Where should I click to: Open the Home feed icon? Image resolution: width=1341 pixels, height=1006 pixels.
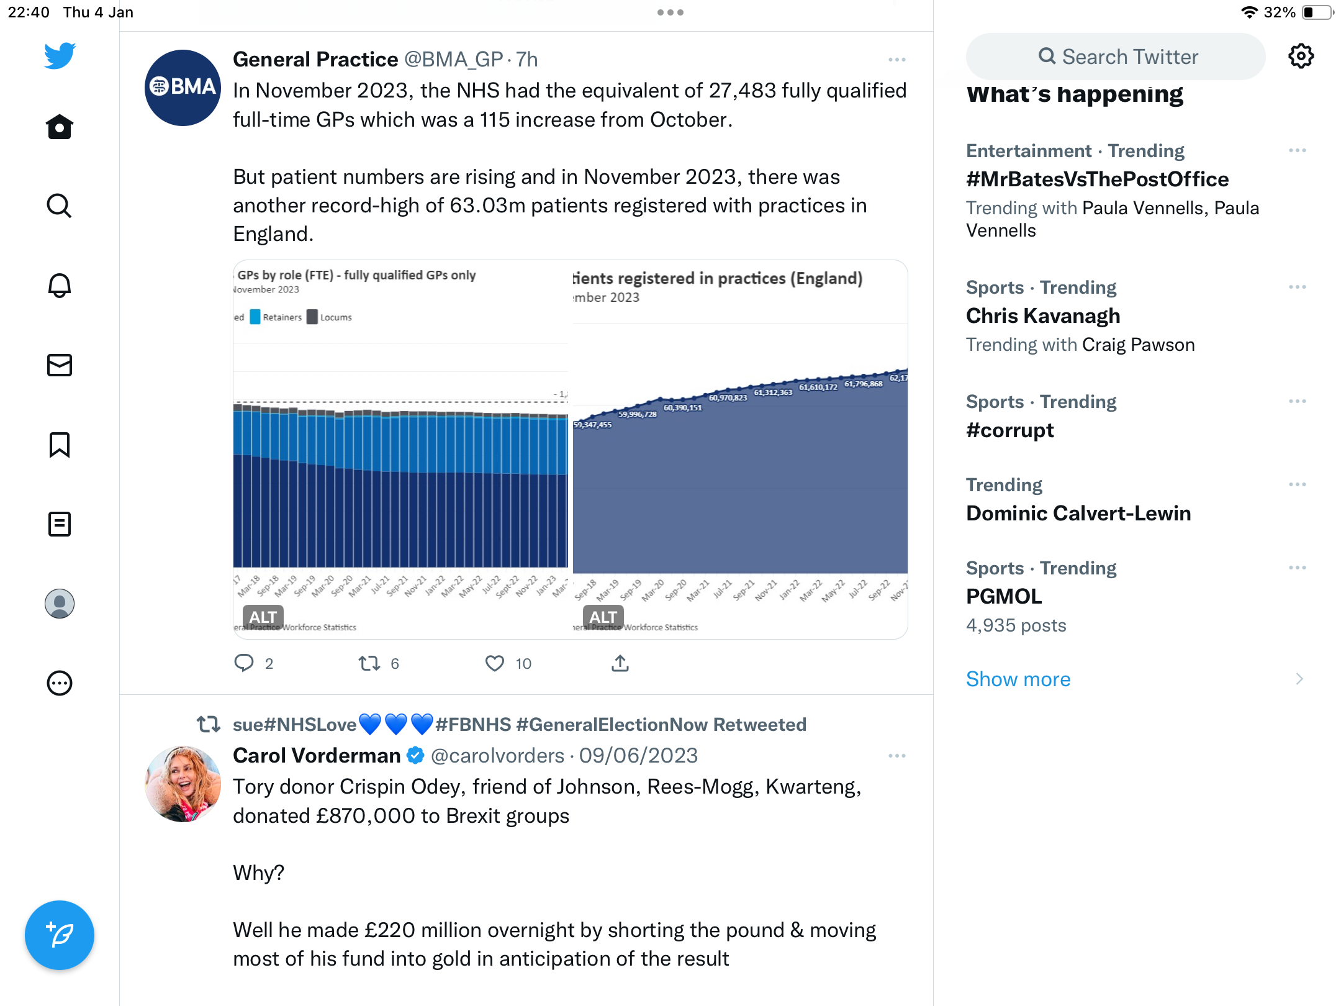coord(60,127)
